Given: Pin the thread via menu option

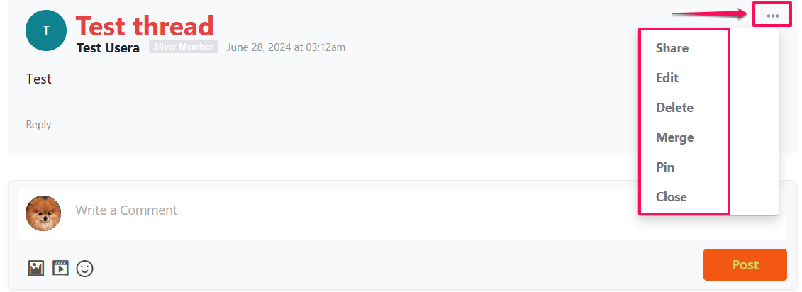Looking at the screenshot, I should tap(665, 167).
